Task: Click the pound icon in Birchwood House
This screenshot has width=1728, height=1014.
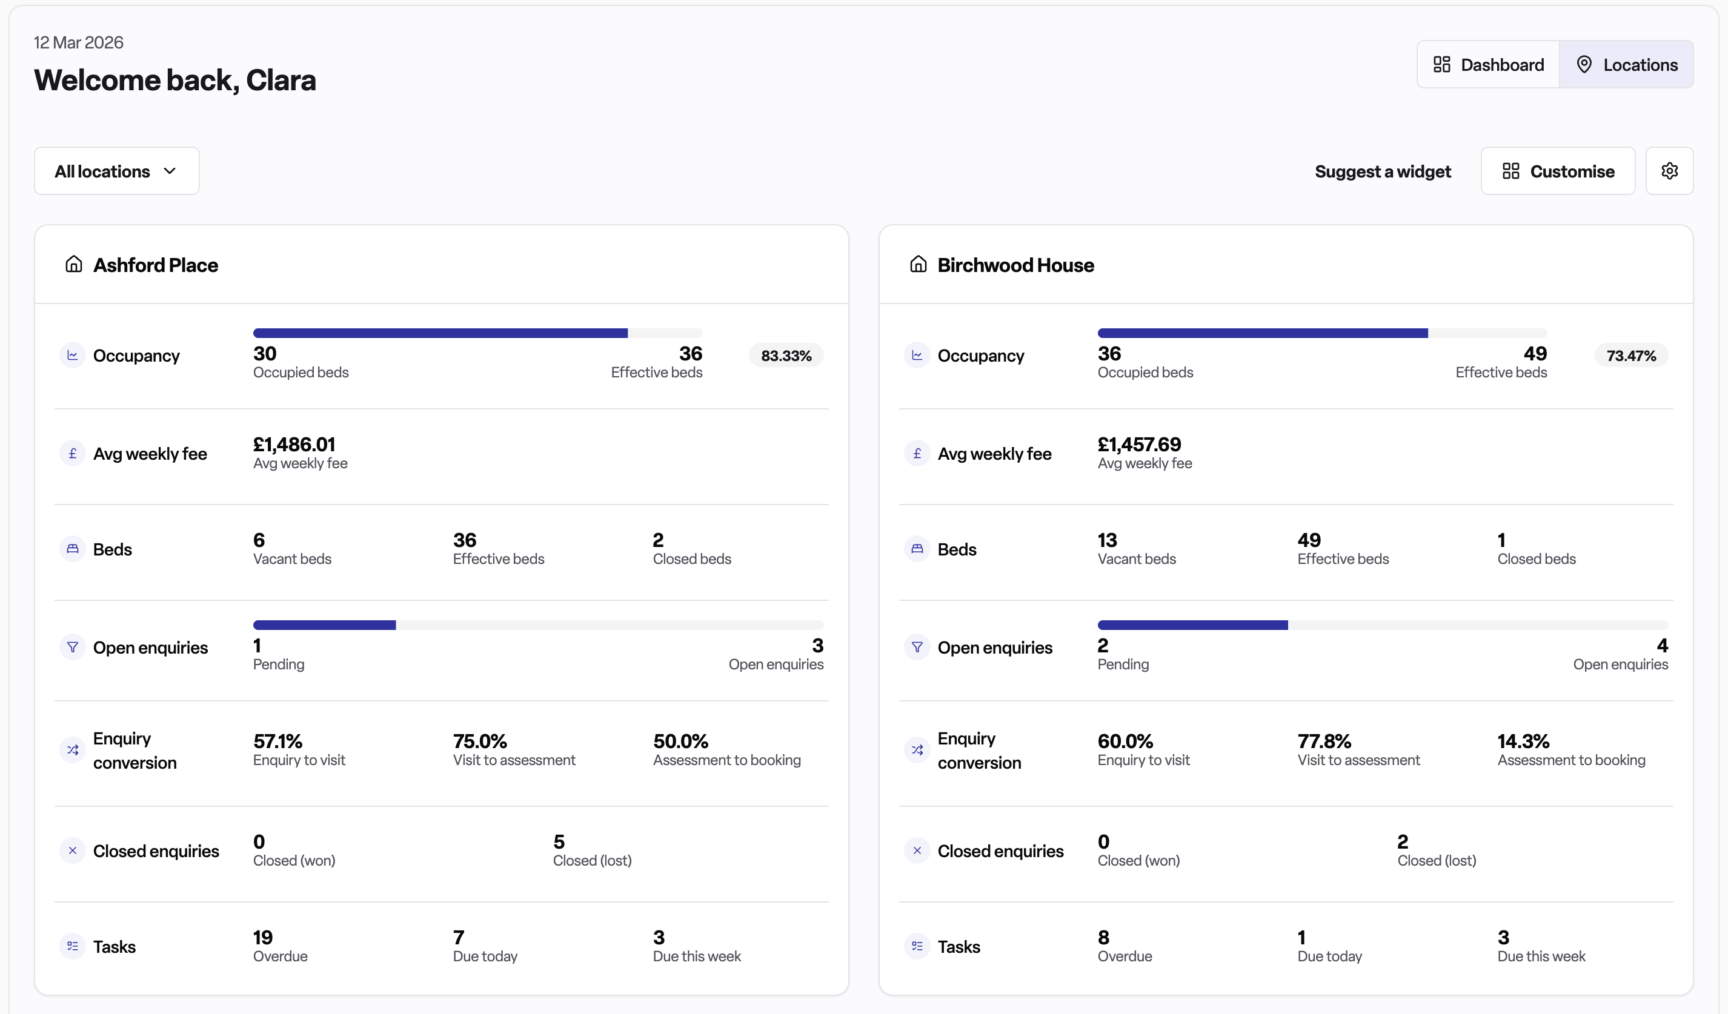Action: [917, 453]
